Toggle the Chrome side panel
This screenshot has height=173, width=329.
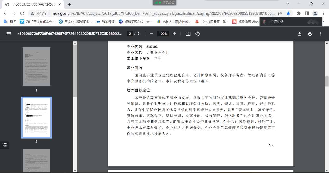click(x=307, y=13)
